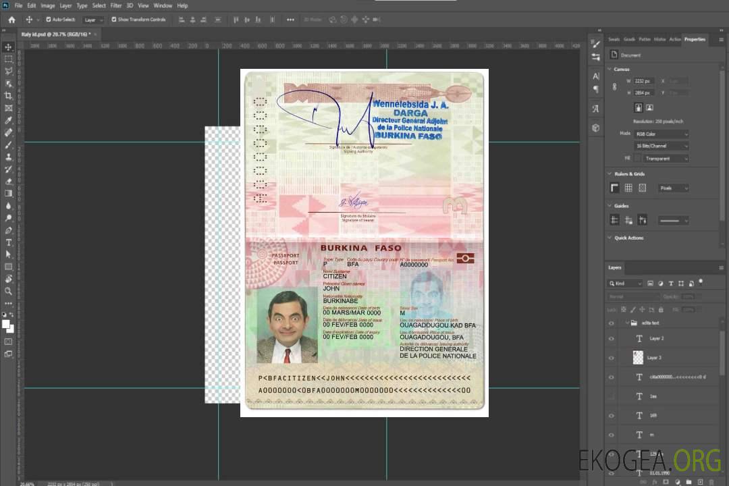The width and height of the screenshot is (729, 486).
Task: Click the canvas Fill color swatch
Action: click(x=638, y=159)
